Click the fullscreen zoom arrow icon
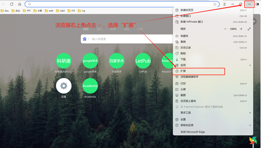This screenshot has width=261, height=148. tap(249, 29)
